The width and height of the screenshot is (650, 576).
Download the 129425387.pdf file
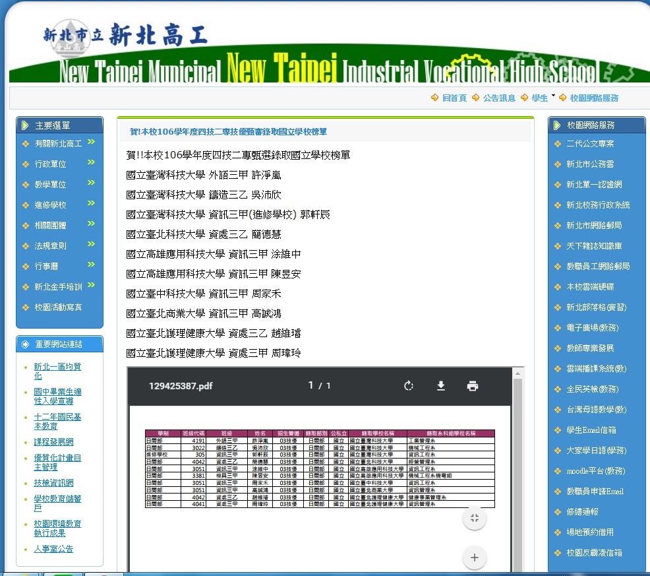coord(440,386)
